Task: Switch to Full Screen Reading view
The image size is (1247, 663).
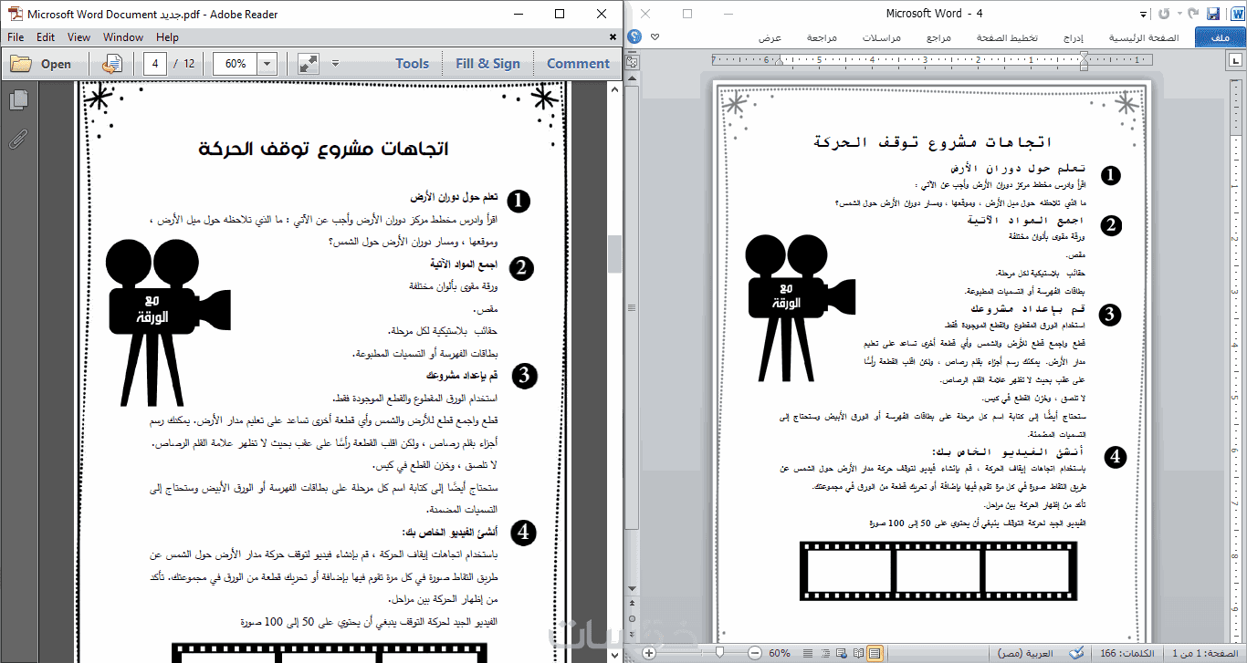Action: coord(857,653)
